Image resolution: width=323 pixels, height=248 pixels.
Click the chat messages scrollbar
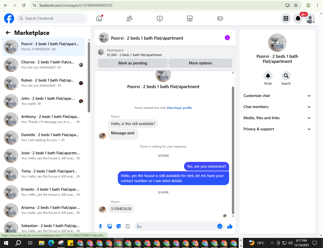(233, 150)
